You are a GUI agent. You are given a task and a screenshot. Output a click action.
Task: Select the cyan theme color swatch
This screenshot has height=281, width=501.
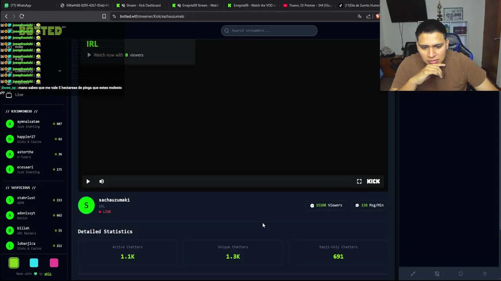point(34,263)
